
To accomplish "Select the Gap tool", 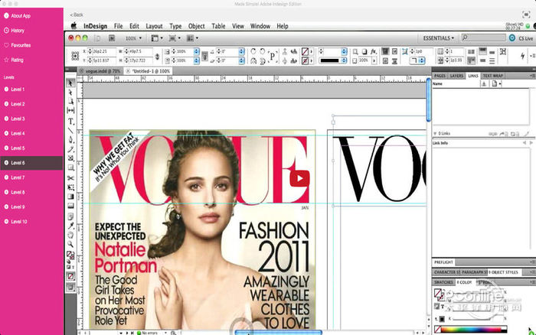I will tap(70, 110).
